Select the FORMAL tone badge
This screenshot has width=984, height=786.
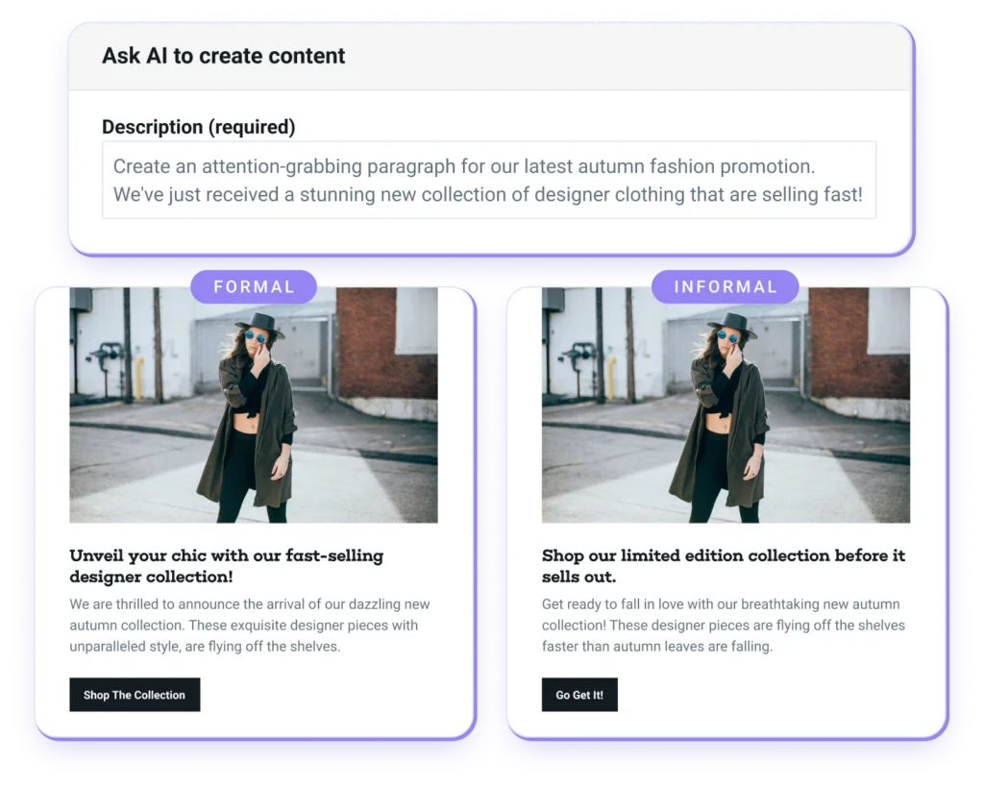pyautogui.click(x=254, y=286)
